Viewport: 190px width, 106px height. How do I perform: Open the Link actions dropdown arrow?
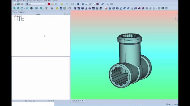tap(67, 8)
